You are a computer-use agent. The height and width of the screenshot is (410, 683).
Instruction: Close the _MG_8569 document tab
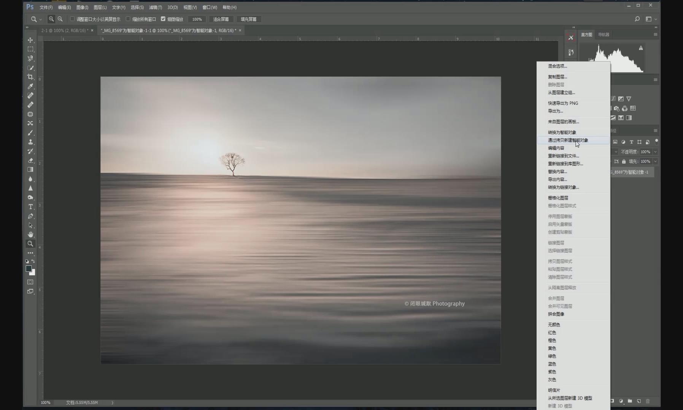(x=240, y=30)
